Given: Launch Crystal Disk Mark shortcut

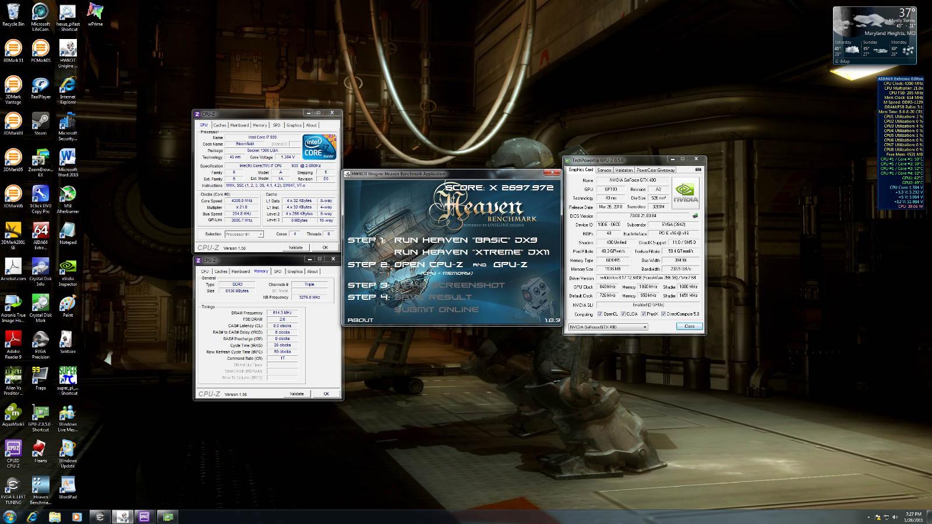Looking at the screenshot, I should [40, 309].
